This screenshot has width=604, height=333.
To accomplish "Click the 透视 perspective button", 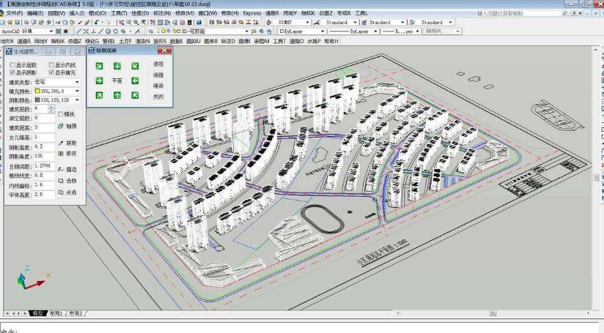I will 158,64.
